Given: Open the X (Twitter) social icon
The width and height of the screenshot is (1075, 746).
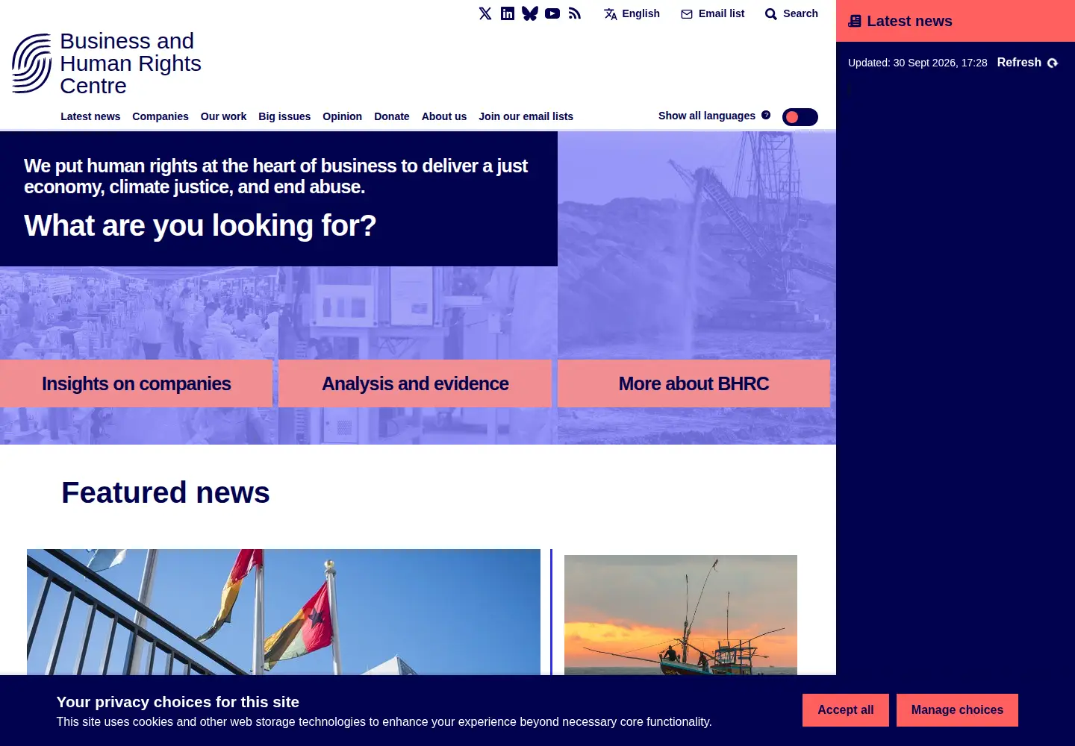Looking at the screenshot, I should pyautogui.click(x=485, y=13).
